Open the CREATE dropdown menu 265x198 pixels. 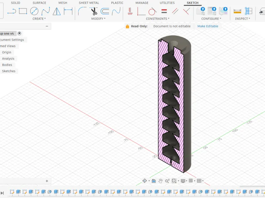pos(39,19)
